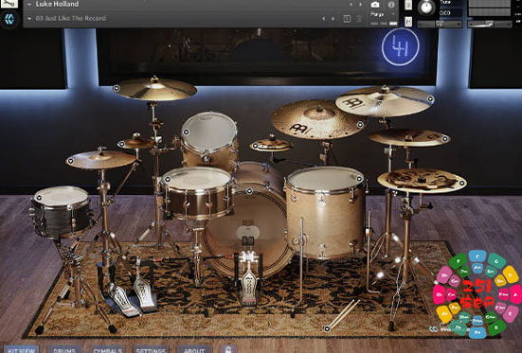Screen dimensions: 522x353
Task: Expand the Luke Holland instrument name dropdown
Action: coord(29,5)
